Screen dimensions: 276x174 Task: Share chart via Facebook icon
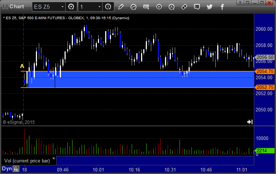222,7
